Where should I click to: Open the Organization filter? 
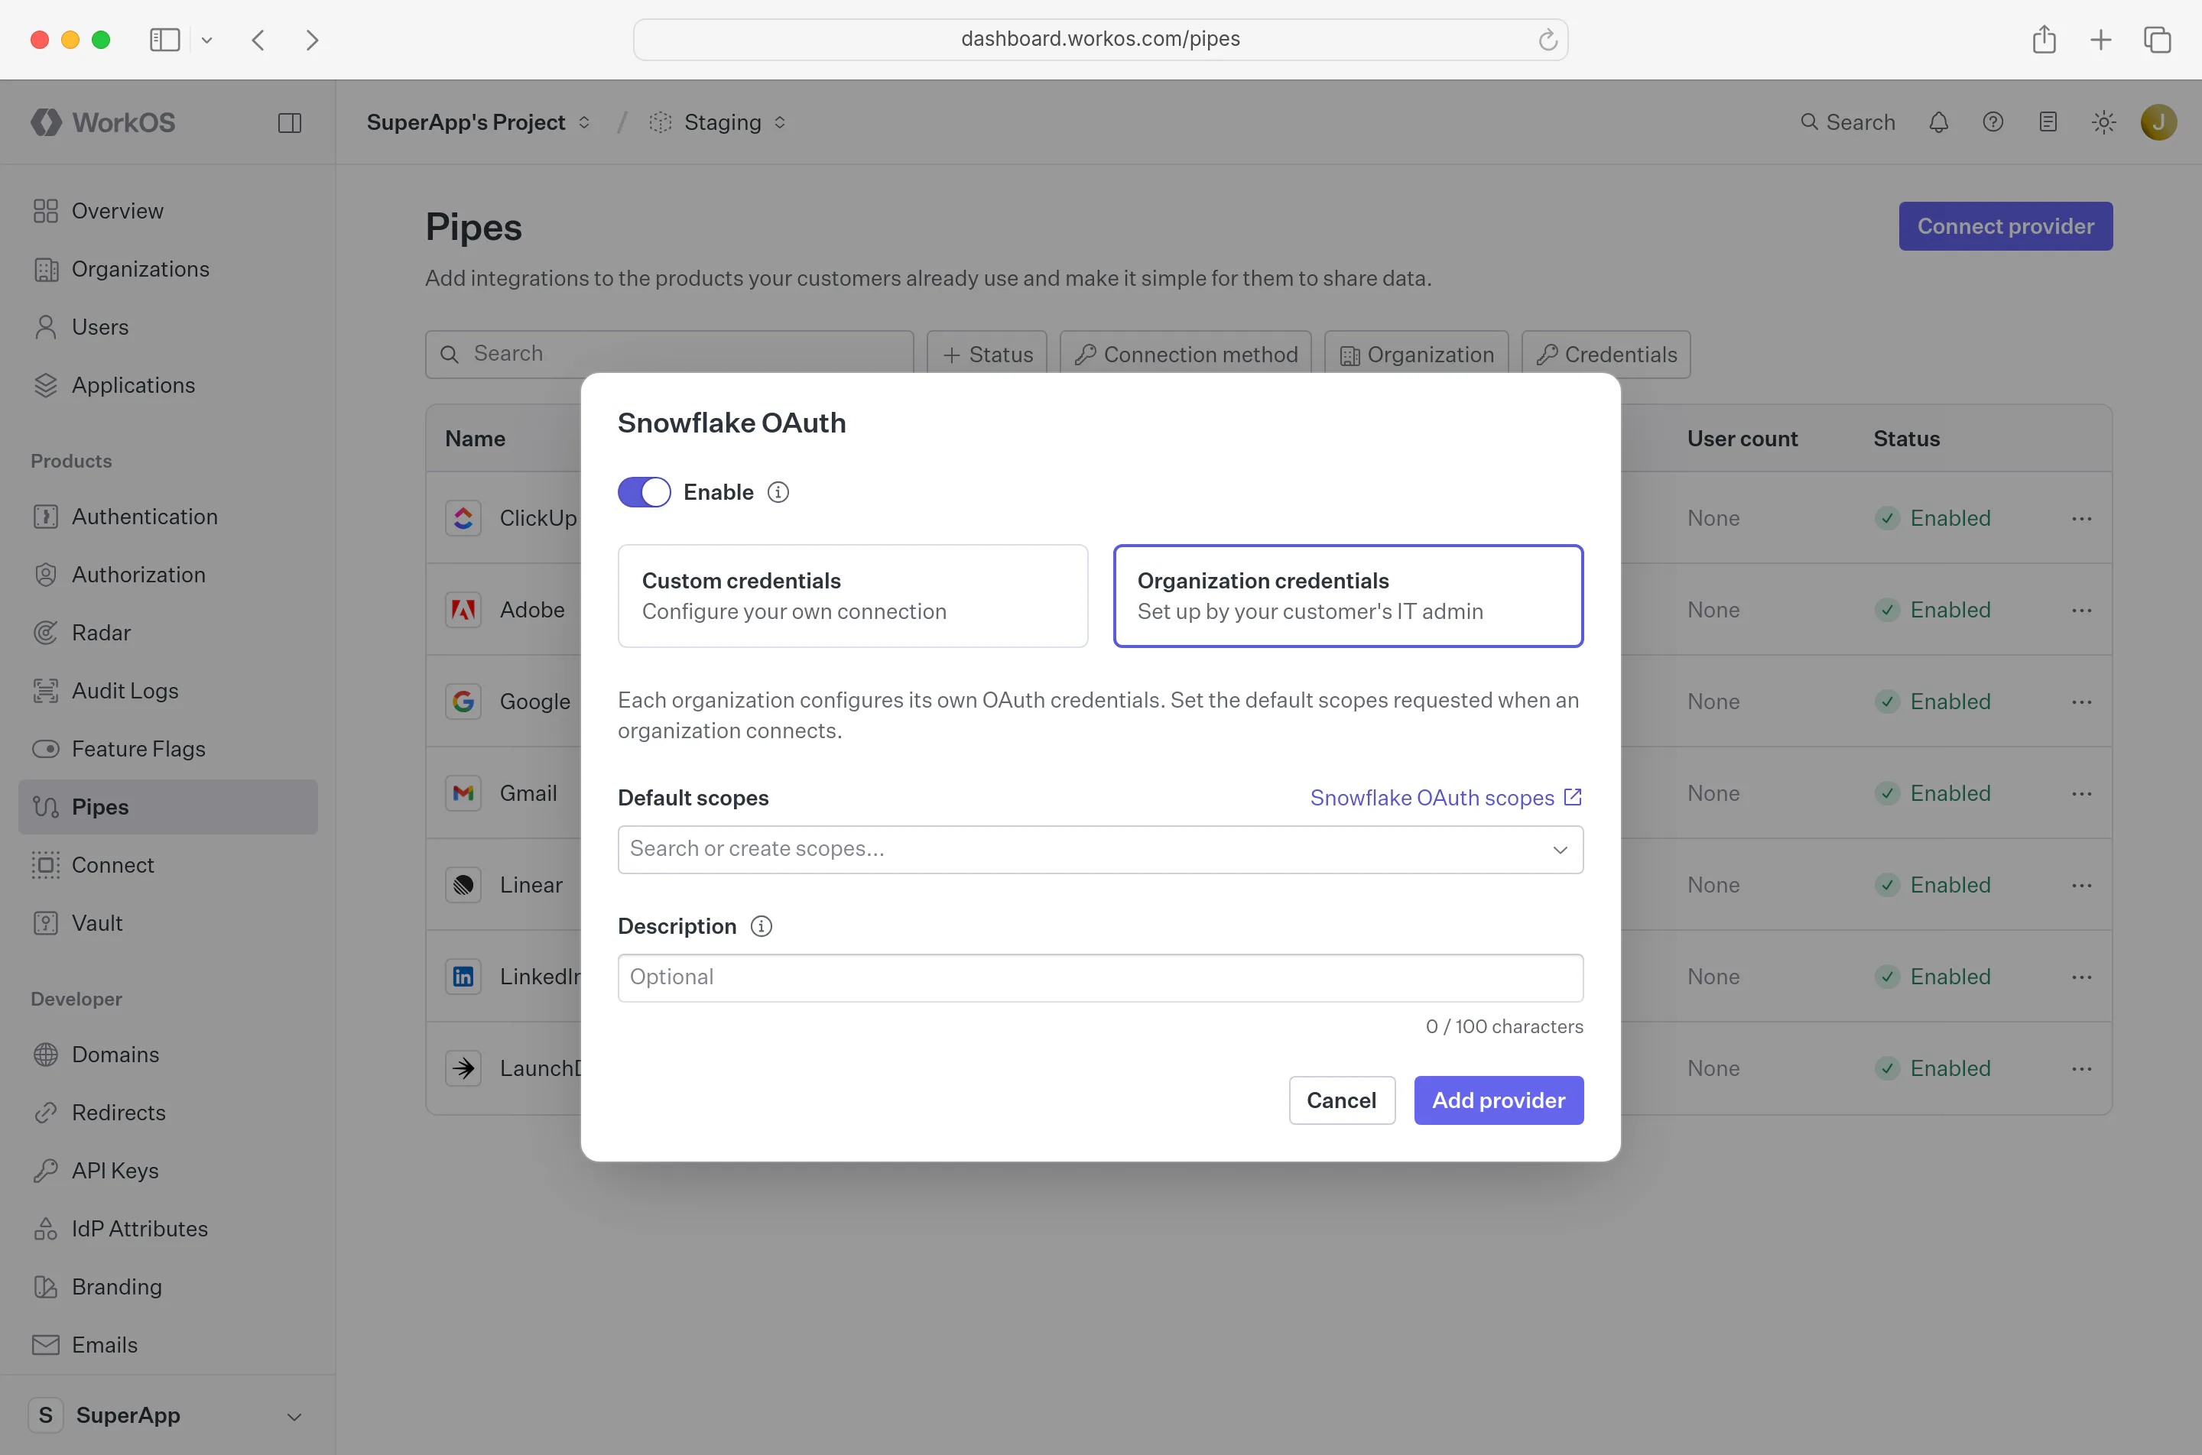click(x=1417, y=355)
